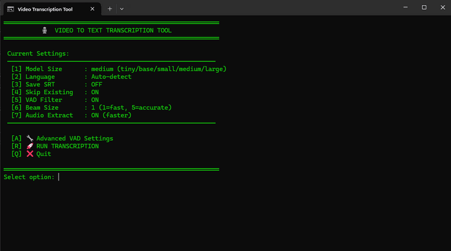Click the wrench icon for Advanced VAD Settings
451x251 pixels.
[30, 138]
